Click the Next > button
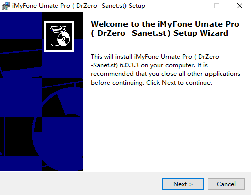251x195 pixels. pos(183,184)
